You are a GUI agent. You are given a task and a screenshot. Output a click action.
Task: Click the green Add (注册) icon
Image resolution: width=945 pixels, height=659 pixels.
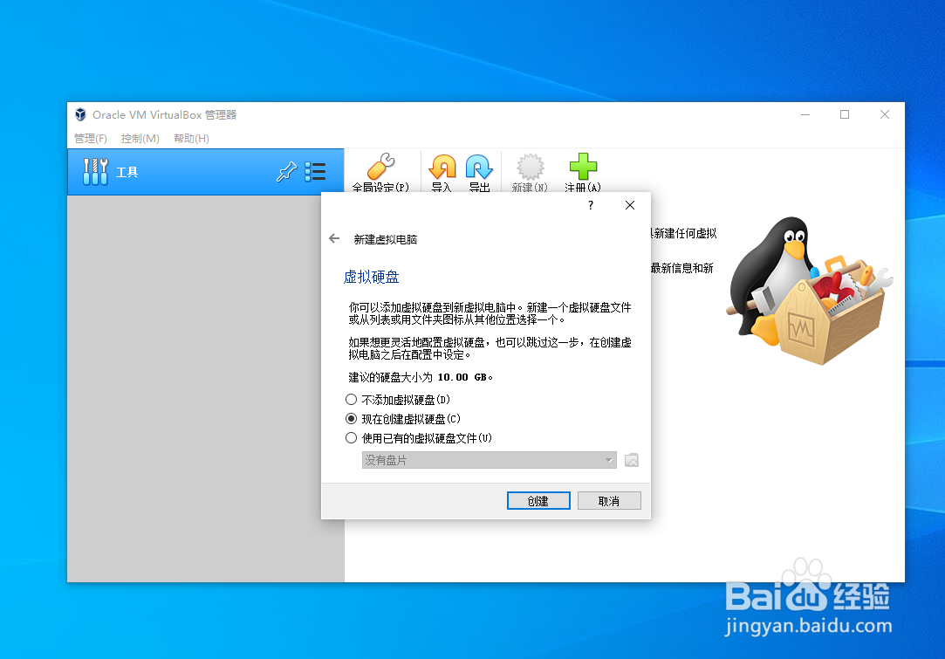pos(583,167)
